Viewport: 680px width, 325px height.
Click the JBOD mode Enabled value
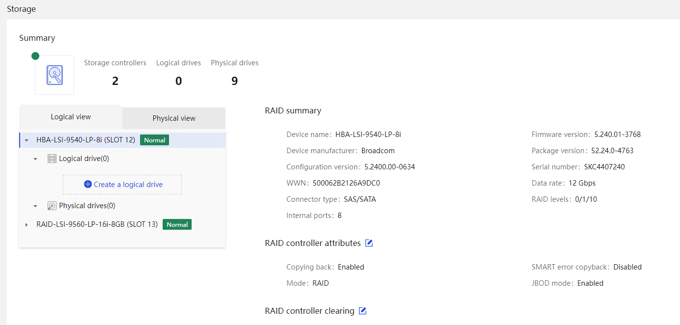point(591,283)
